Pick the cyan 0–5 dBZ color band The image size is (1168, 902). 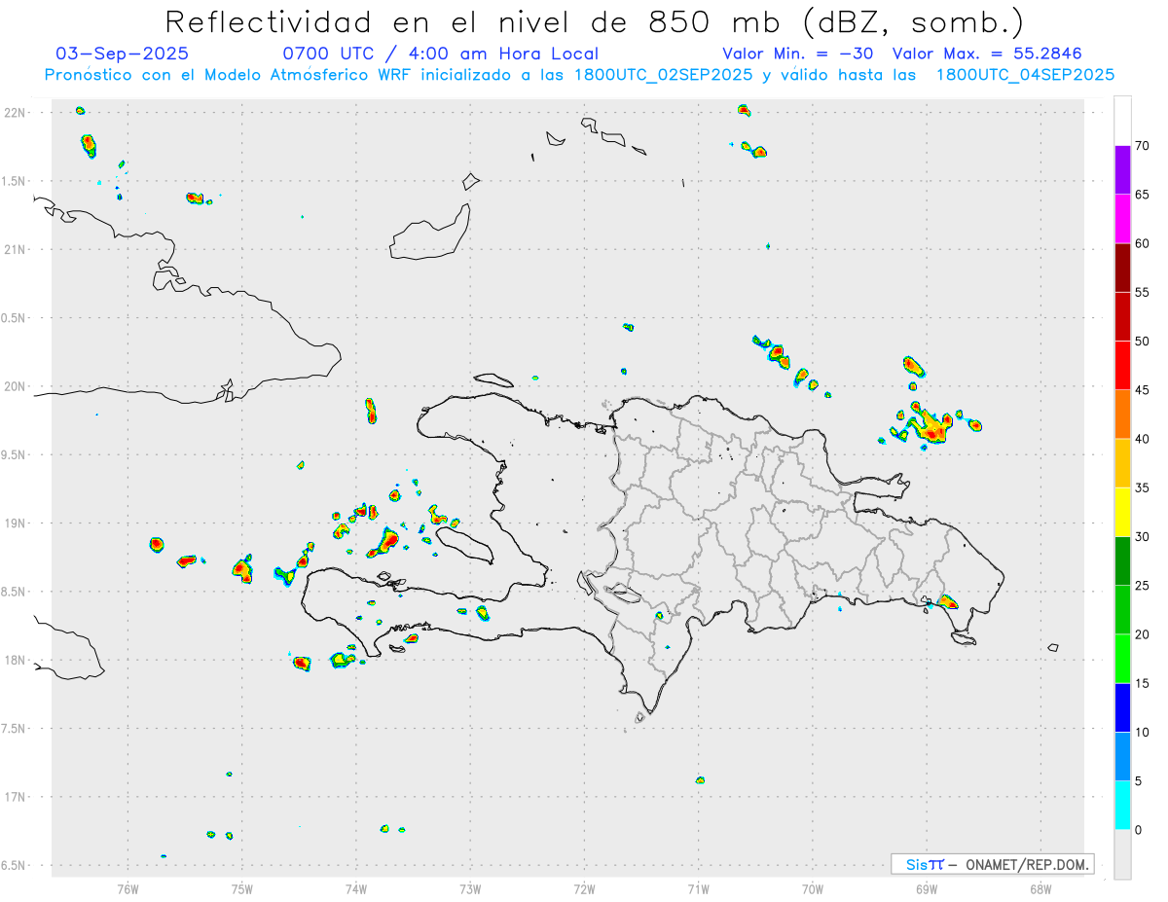(1122, 806)
